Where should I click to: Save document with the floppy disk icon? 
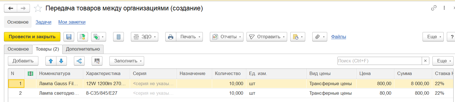(x=69, y=37)
